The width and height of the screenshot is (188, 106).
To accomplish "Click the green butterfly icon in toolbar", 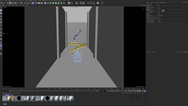I will (x=98, y=3).
